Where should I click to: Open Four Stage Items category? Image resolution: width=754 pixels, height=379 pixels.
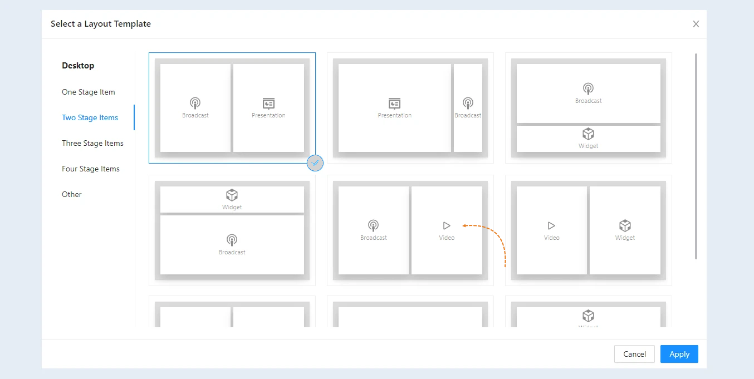[x=91, y=169]
